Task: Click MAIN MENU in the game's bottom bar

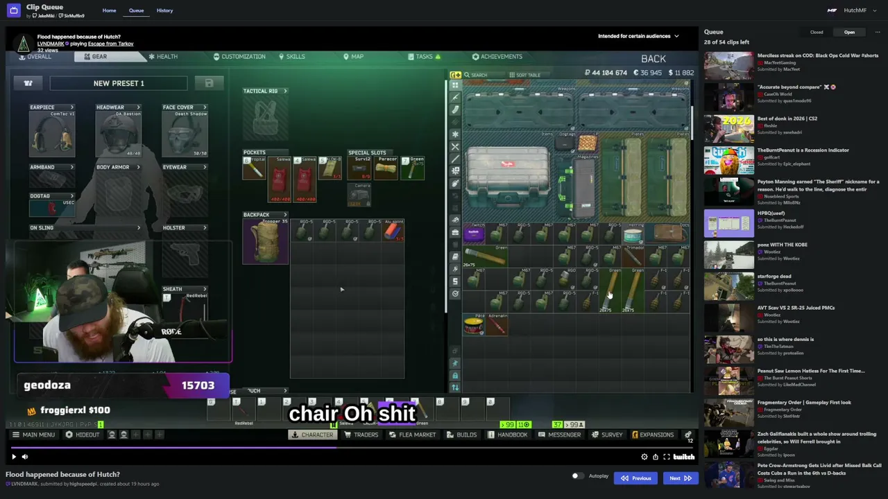Action: pos(33,435)
